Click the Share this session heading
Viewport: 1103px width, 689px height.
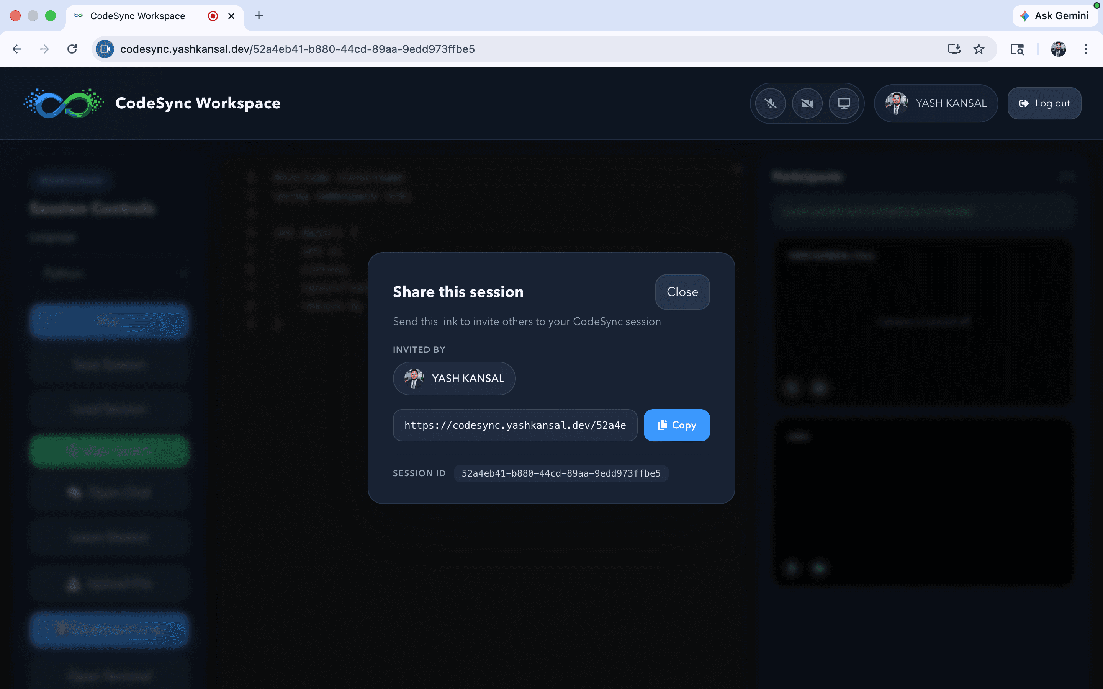tap(458, 292)
